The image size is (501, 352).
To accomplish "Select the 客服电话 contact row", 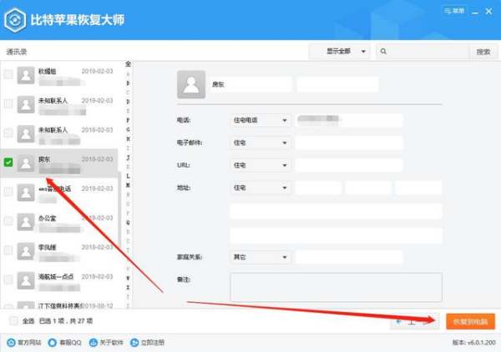I will 58,193.
